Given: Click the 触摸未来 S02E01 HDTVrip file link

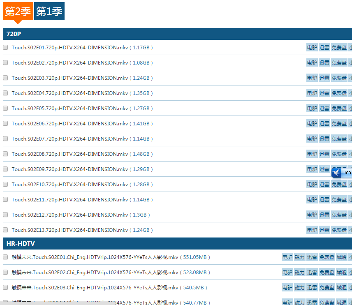Looking at the screenshot, I should 95,257.
